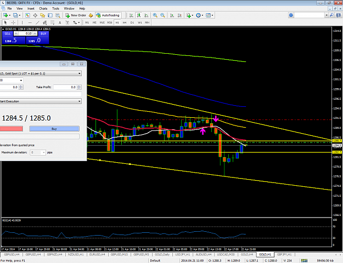Click the New Order button
The width and height of the screenshot is (343, 263).
[76, 15]
